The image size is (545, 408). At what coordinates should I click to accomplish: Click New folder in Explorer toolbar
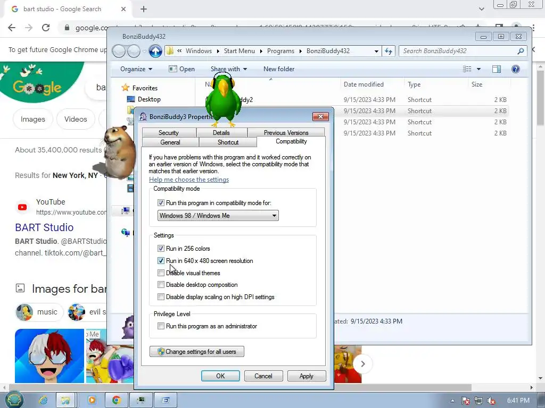[x=279, y=69]
